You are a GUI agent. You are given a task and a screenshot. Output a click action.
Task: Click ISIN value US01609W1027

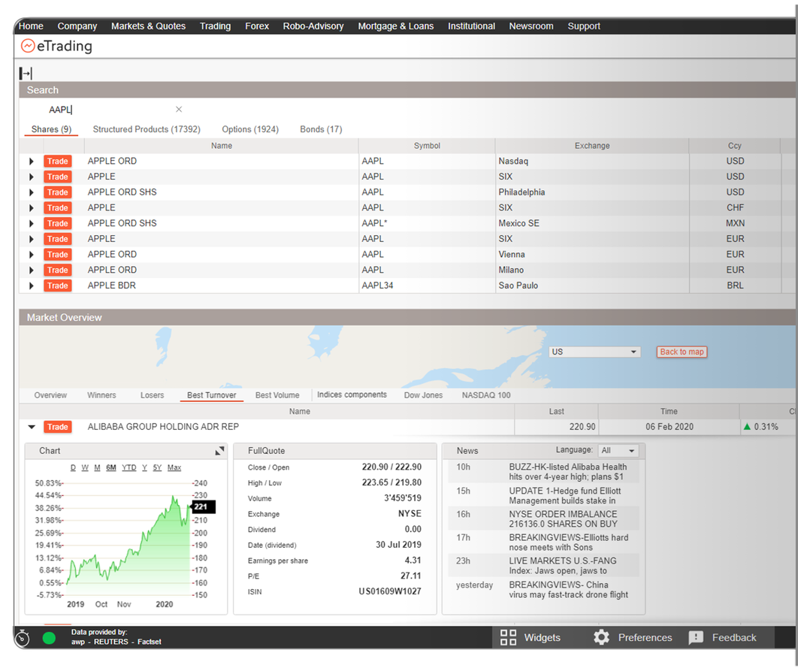pos(390,591)
